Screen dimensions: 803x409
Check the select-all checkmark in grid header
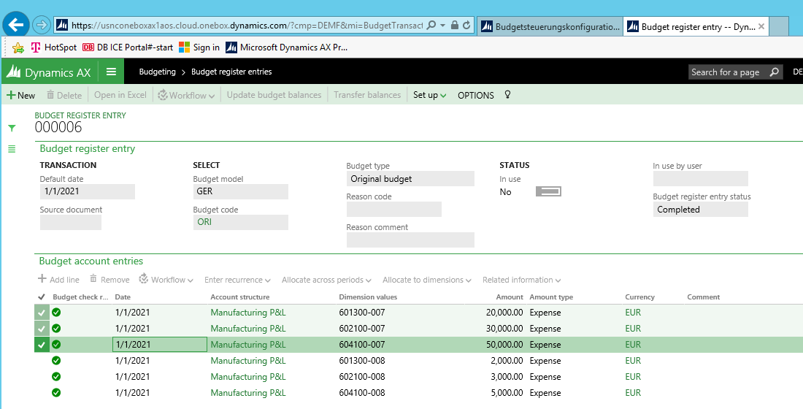[x=41, y=297]
